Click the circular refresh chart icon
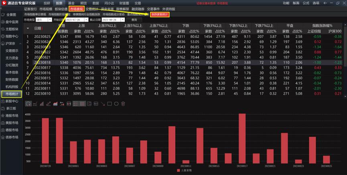This screenshot has width=347, height=175. point(28,104)
